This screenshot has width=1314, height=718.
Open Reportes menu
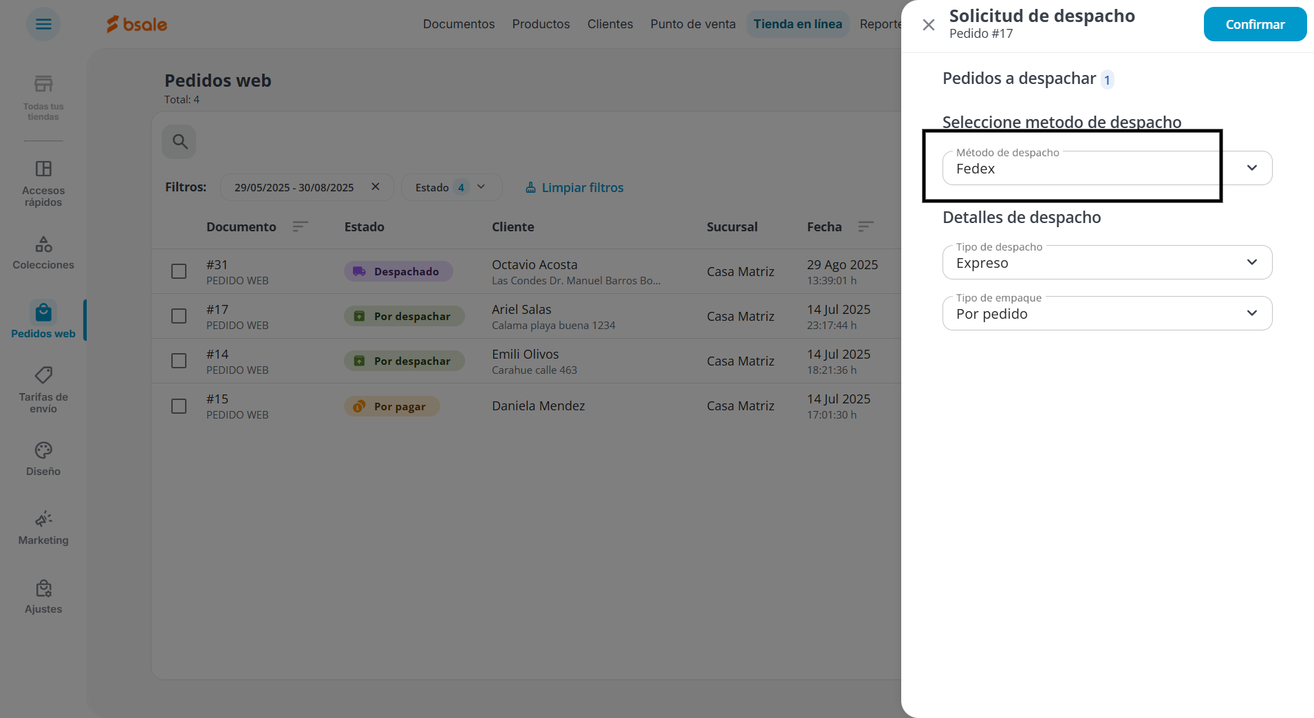click(880, 24)
